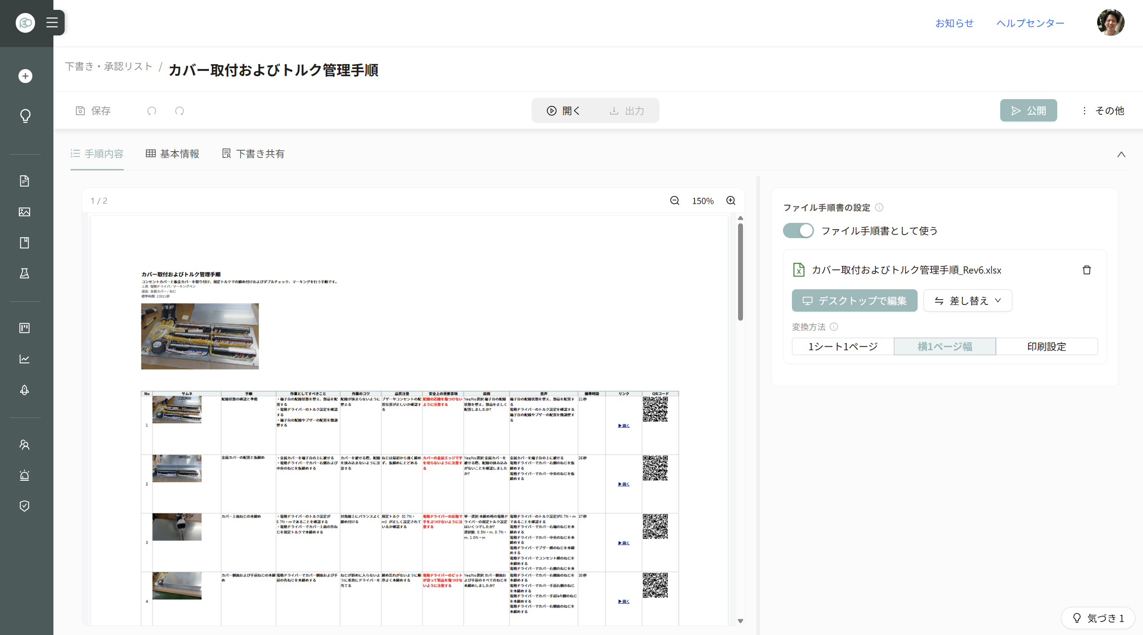Click the 開く link in table row 3
1143x635 pixels.
click(624, 543)
